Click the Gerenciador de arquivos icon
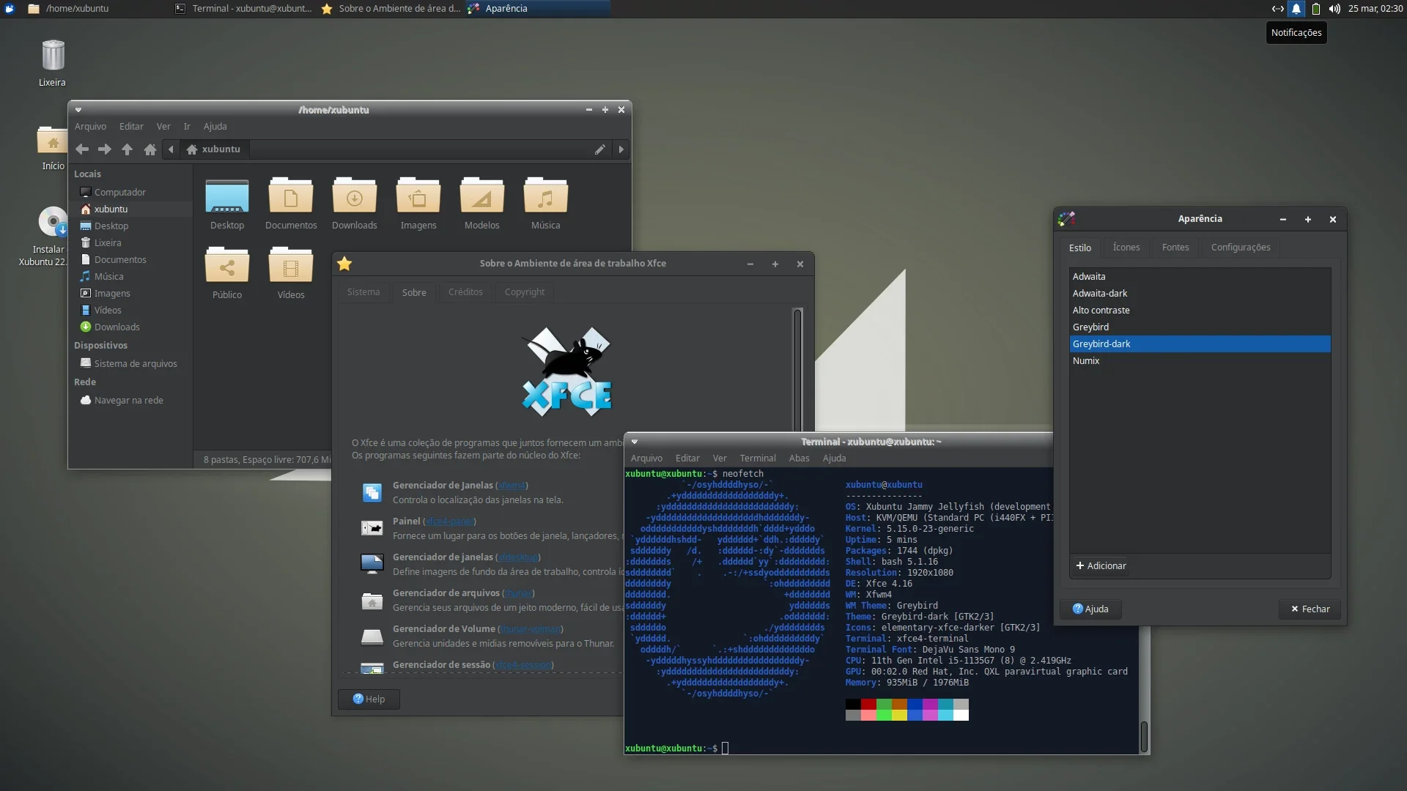 point(372,600)
